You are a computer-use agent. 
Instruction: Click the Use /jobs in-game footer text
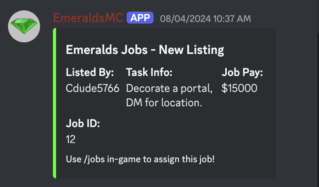(140, 159)
